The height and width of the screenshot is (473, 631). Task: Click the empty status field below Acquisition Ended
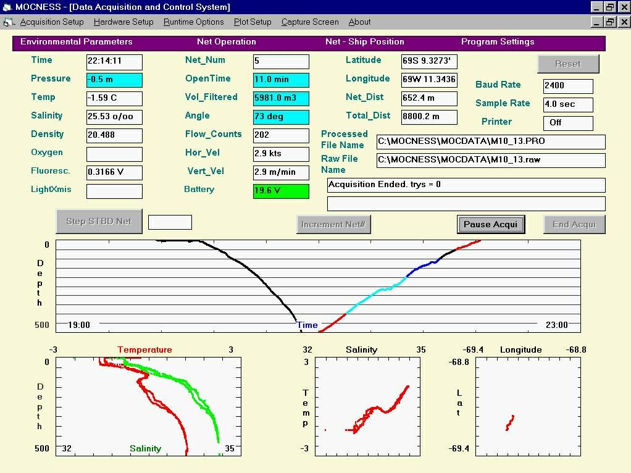click(466, 204)
